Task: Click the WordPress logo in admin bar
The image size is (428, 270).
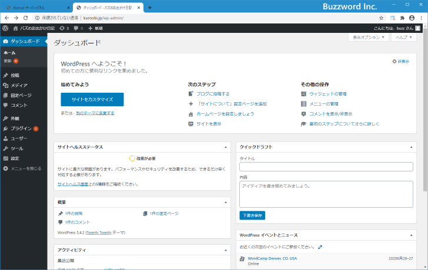Action: [5, 28]
